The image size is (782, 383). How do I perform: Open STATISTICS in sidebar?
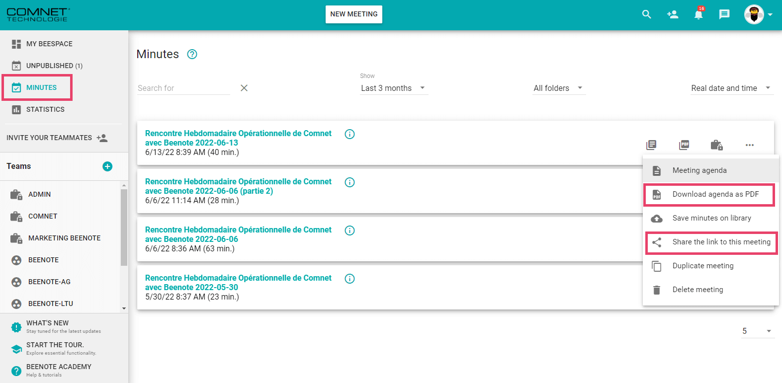point(45,109)
